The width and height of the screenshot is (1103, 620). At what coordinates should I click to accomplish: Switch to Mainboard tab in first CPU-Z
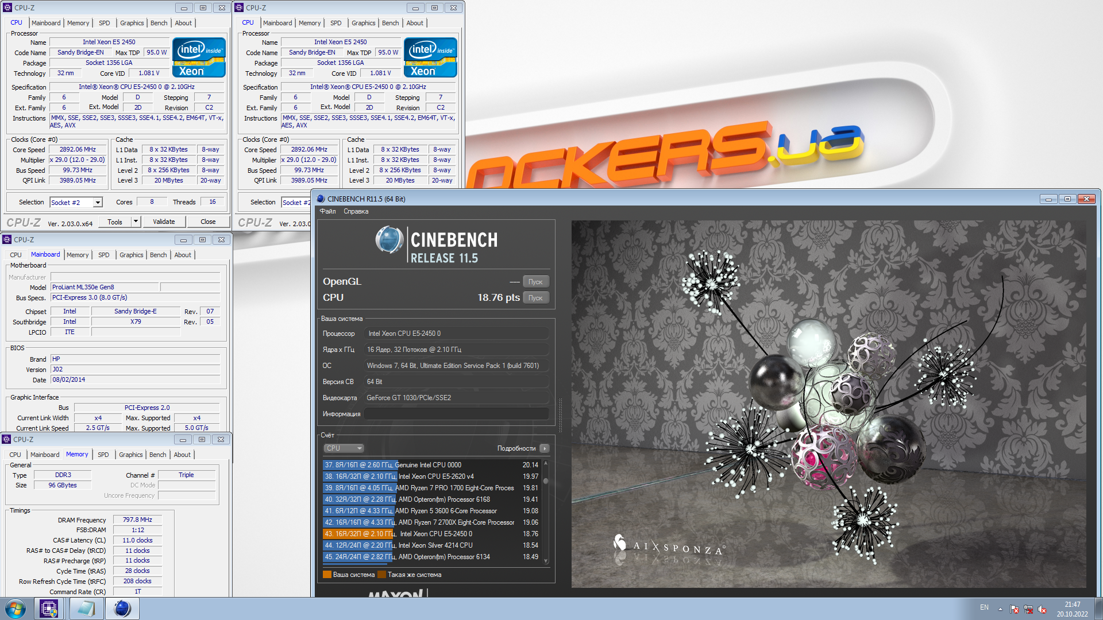(x=46, y=23)
